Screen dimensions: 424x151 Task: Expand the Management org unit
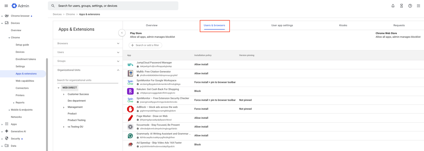(x=64, y=107)
